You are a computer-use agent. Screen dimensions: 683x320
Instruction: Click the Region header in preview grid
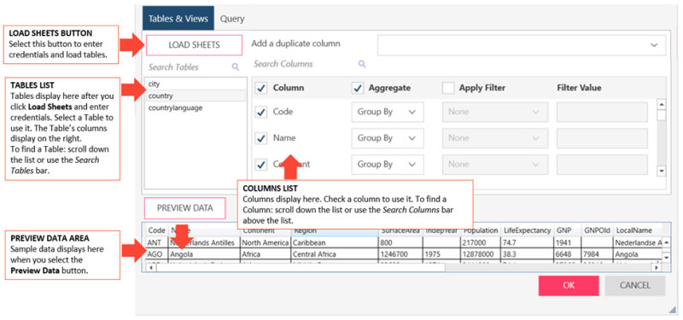(x=335, y=230)
